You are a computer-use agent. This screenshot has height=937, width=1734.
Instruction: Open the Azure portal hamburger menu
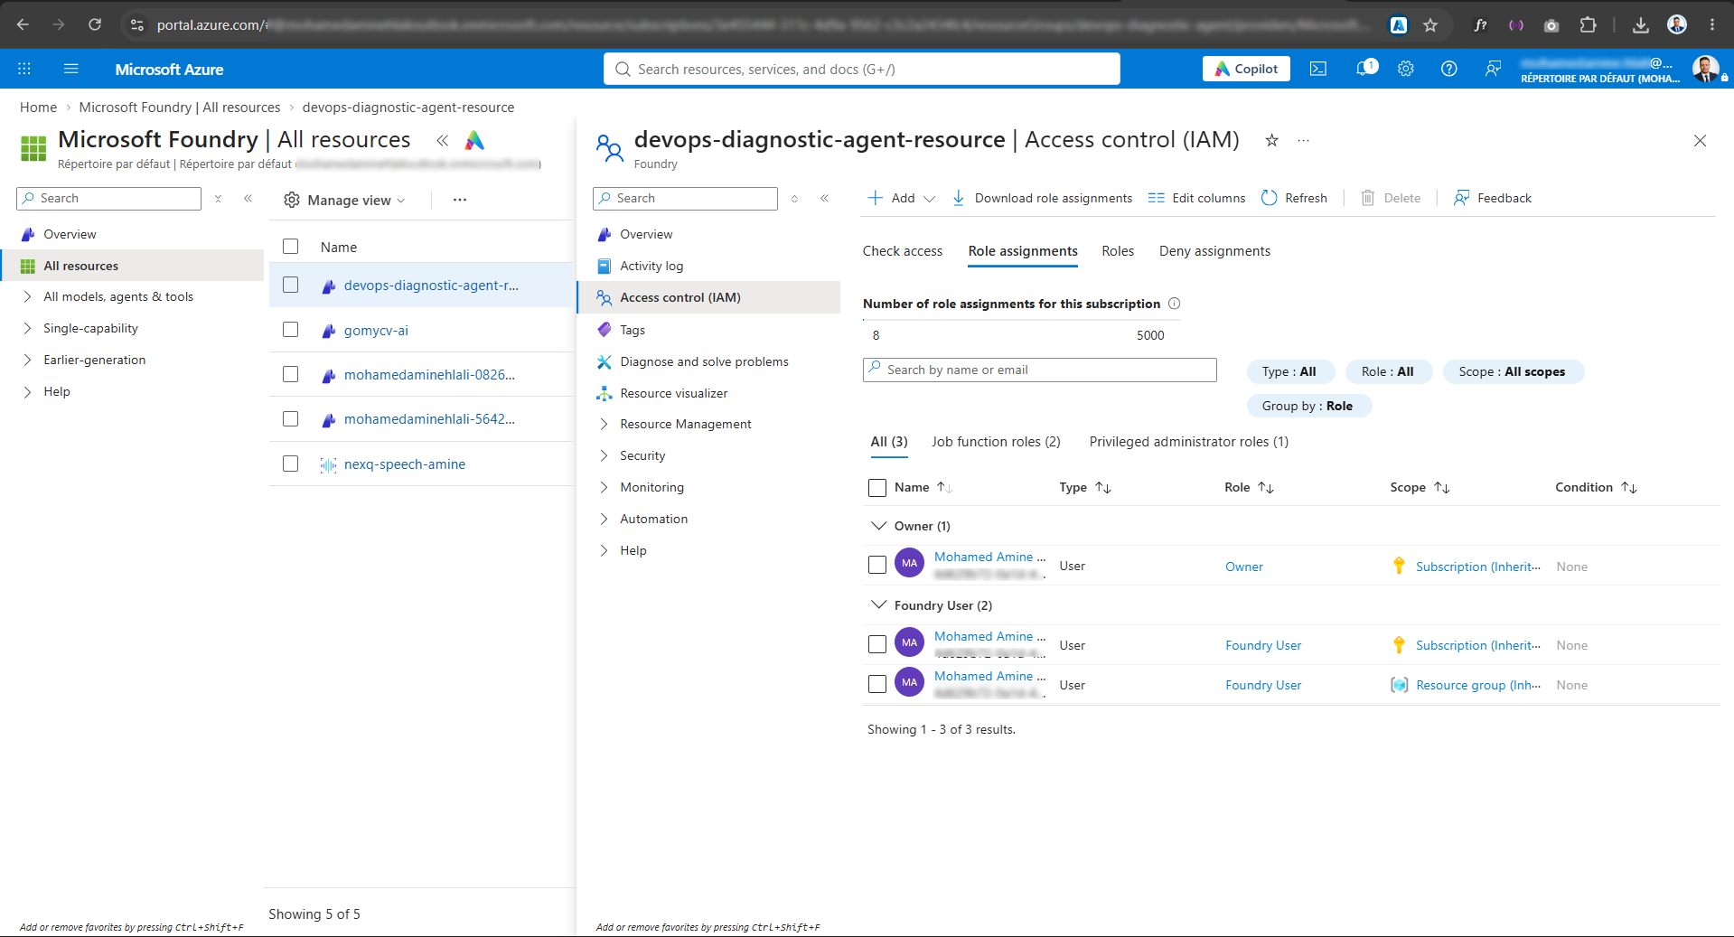[71, 69]
